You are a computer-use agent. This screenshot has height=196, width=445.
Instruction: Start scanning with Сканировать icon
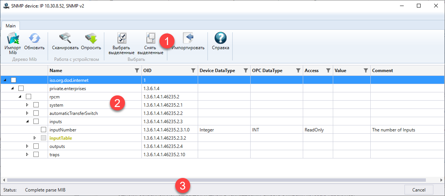[65, 38]
